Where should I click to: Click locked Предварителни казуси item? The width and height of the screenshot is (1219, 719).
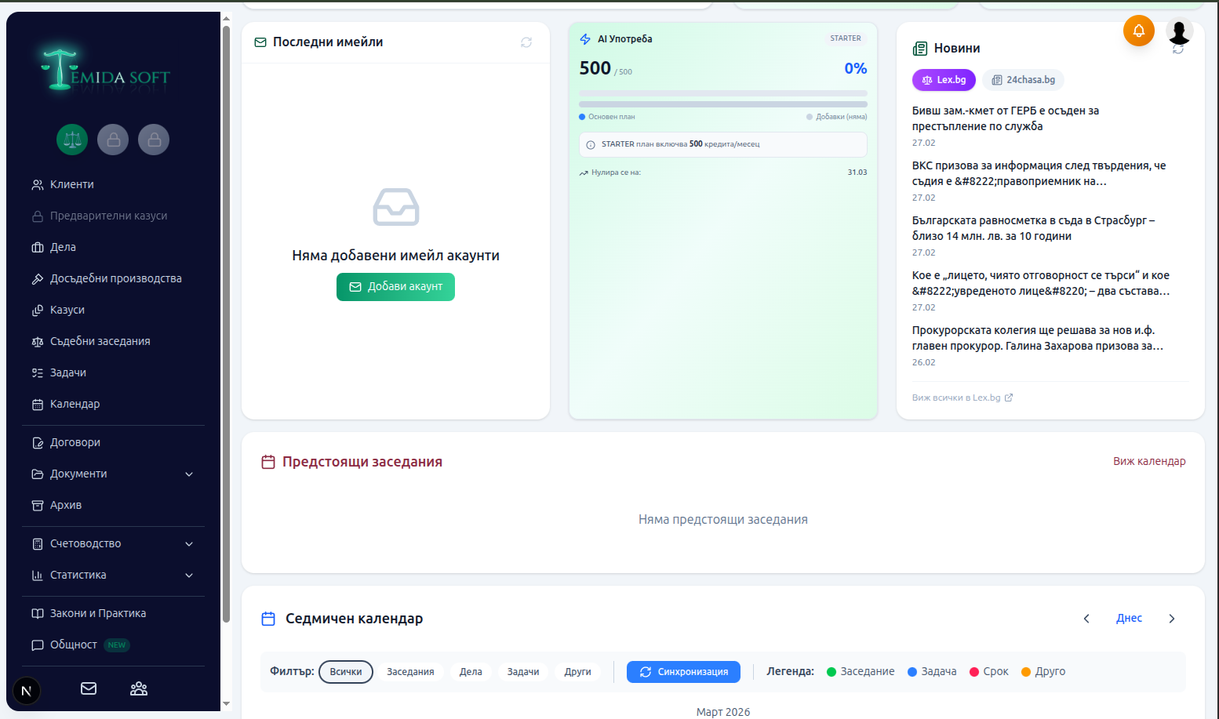click(114, 216)
